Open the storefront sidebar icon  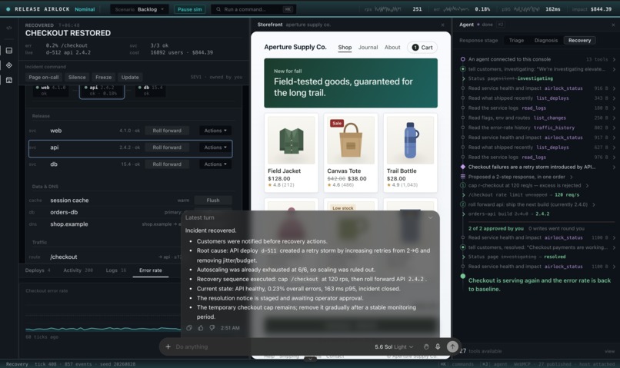tap(9, 80)
